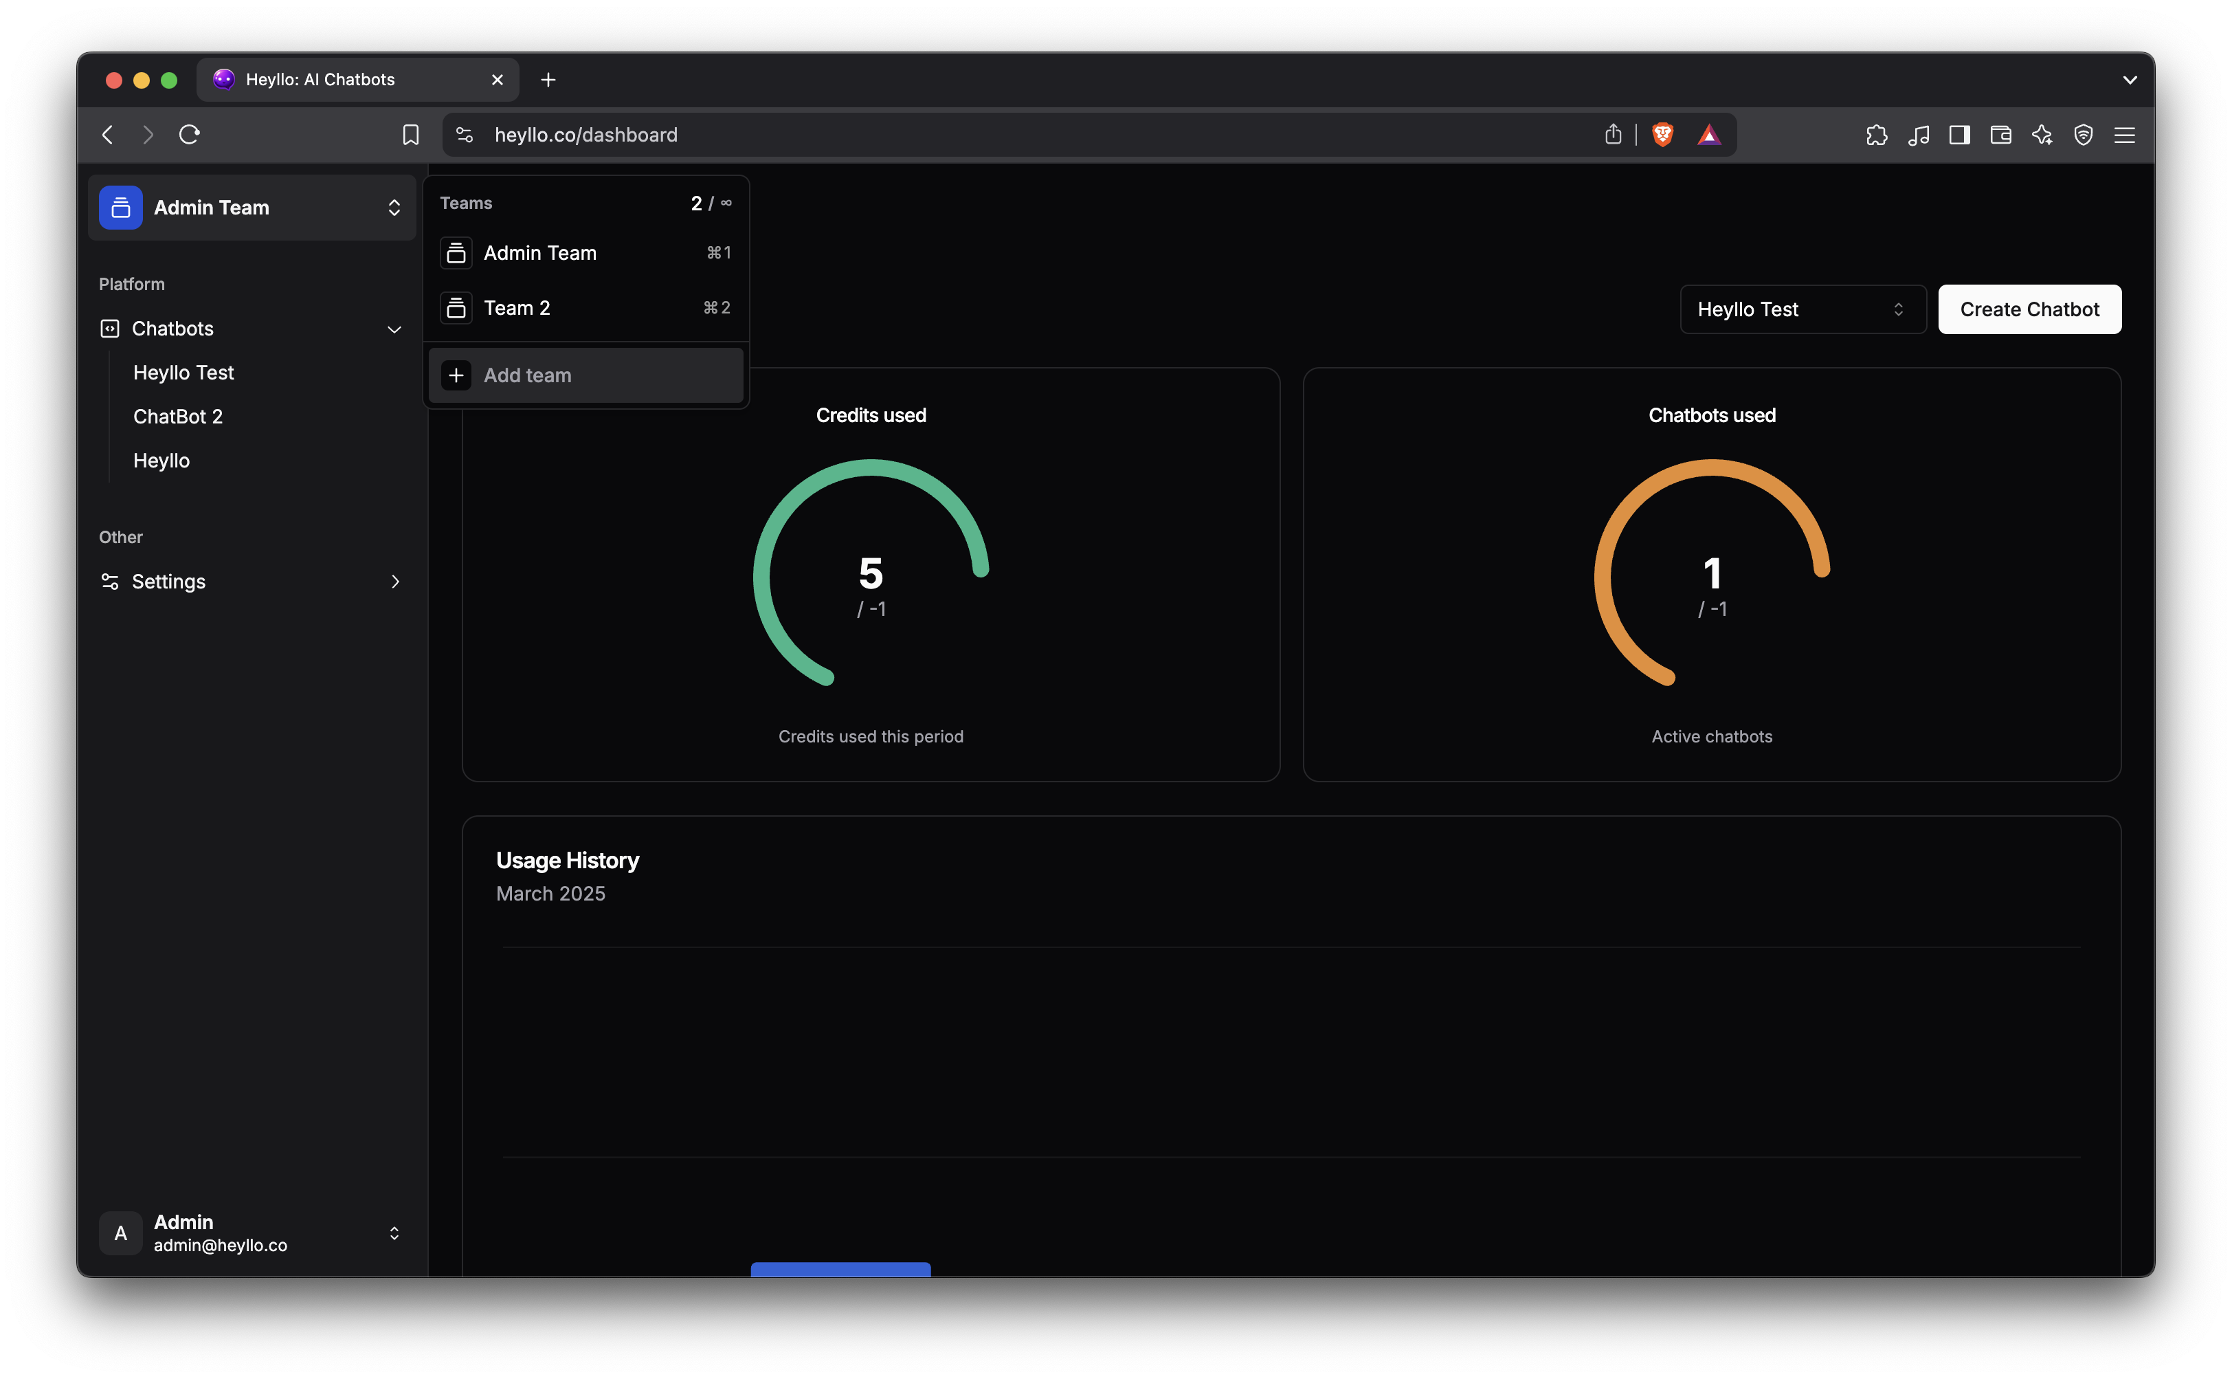Toggle the Admin Team switcher dropdown

tap(252, 208)
